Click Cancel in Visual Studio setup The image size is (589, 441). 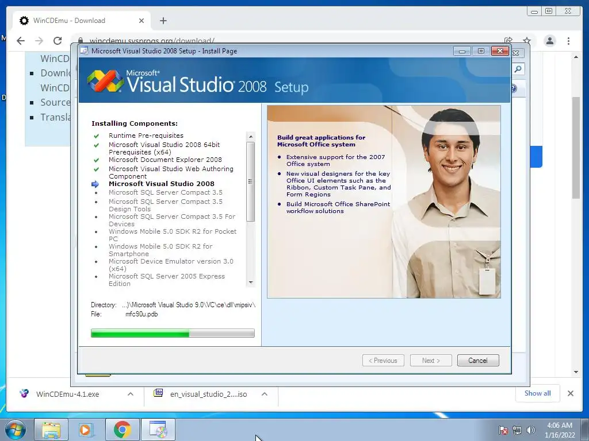pos(478,361)
